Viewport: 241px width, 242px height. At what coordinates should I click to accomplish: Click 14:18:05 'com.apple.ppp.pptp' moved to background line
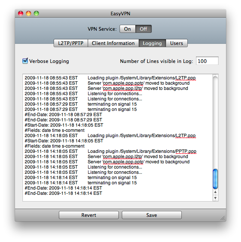pyautogui.click(x=107, y=162)
